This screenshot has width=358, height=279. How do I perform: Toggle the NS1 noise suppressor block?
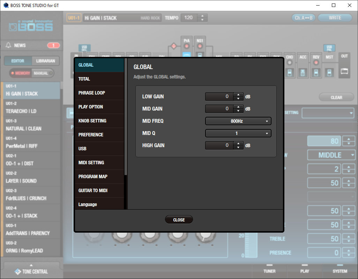pyautogui.click(x=200, y=46)
